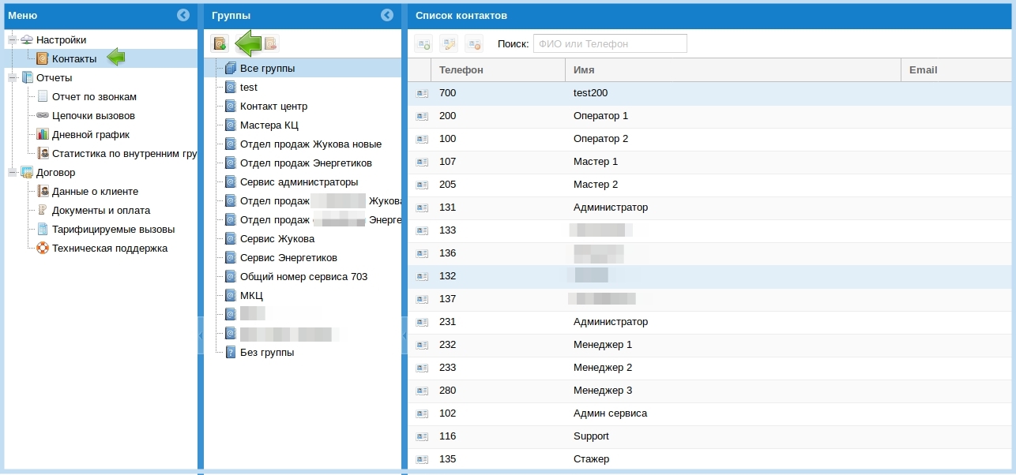Click the add group icon in Группы toolbar
Image resolution: width=1016 pixels, height=475 pixels.
220,43
